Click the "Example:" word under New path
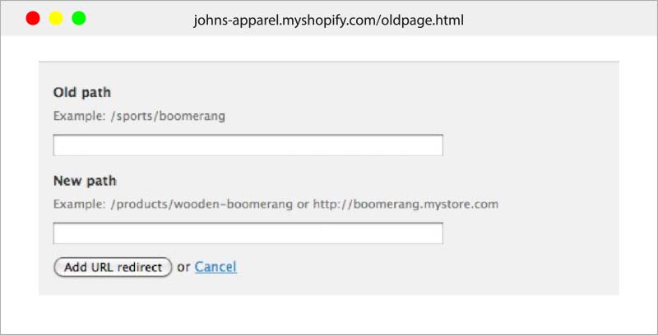This screenshot has height=335, width=658. (79, 204)
